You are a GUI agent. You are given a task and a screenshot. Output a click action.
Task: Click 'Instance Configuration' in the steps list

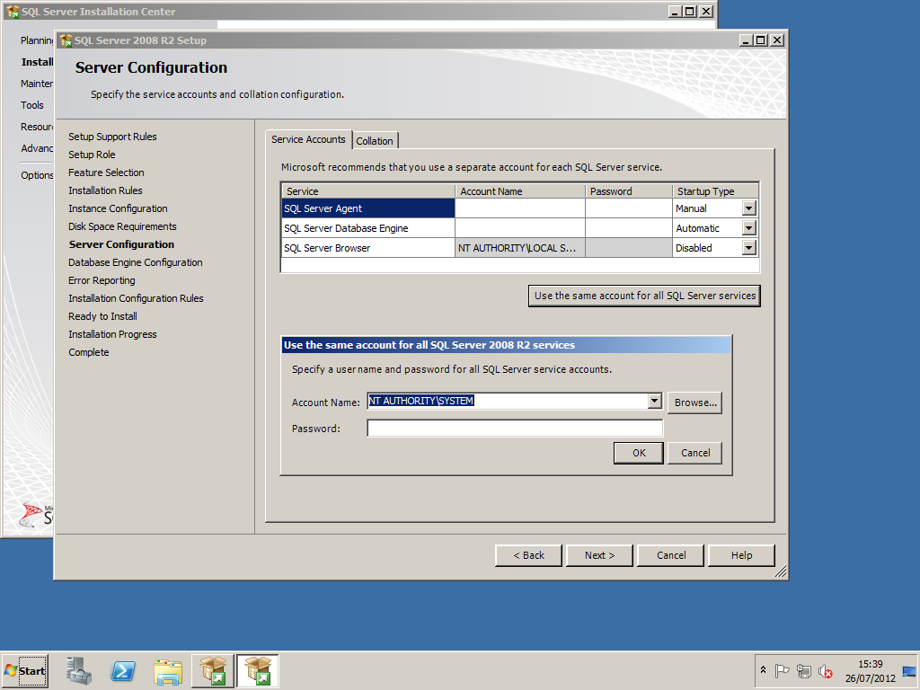coord(118,208)
